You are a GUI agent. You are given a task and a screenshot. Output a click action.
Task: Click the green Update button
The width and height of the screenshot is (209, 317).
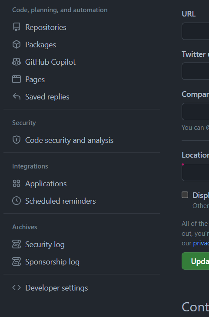coord(196,261)
